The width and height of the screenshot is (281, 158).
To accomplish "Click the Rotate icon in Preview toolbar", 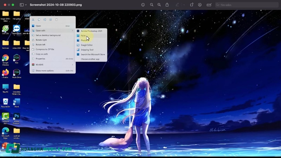I will coord(192,5).
